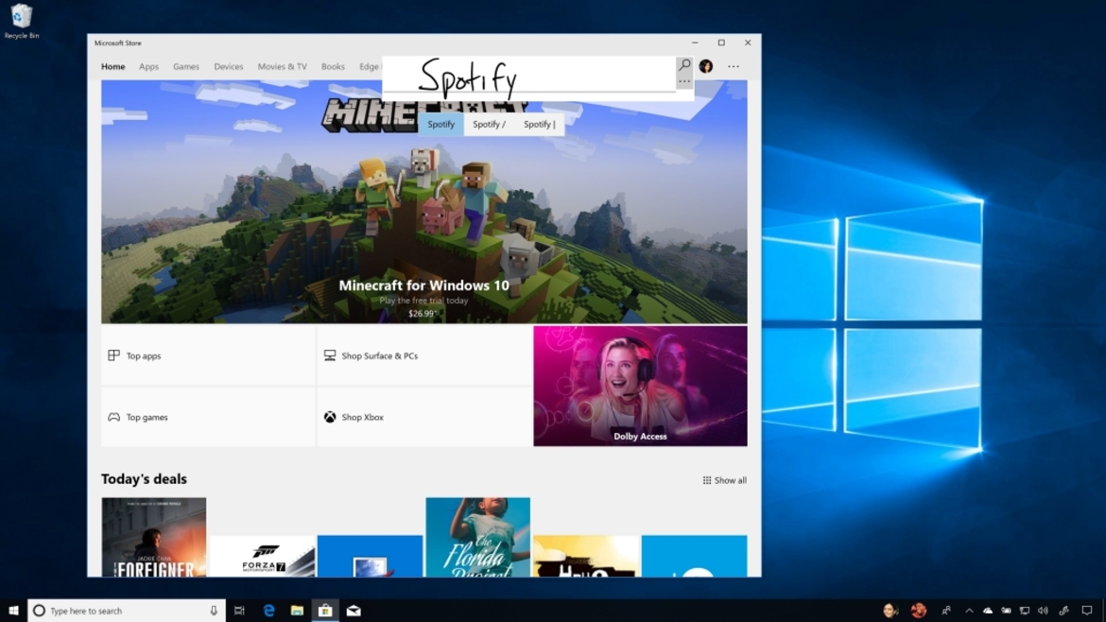Open The Foreigner movie deal
1106x622 pixels.
(154, 537)
